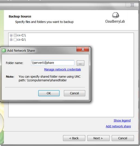Expand the G:\ drive tree node
This screenshot has height=146, width=140.
[11, 40]
